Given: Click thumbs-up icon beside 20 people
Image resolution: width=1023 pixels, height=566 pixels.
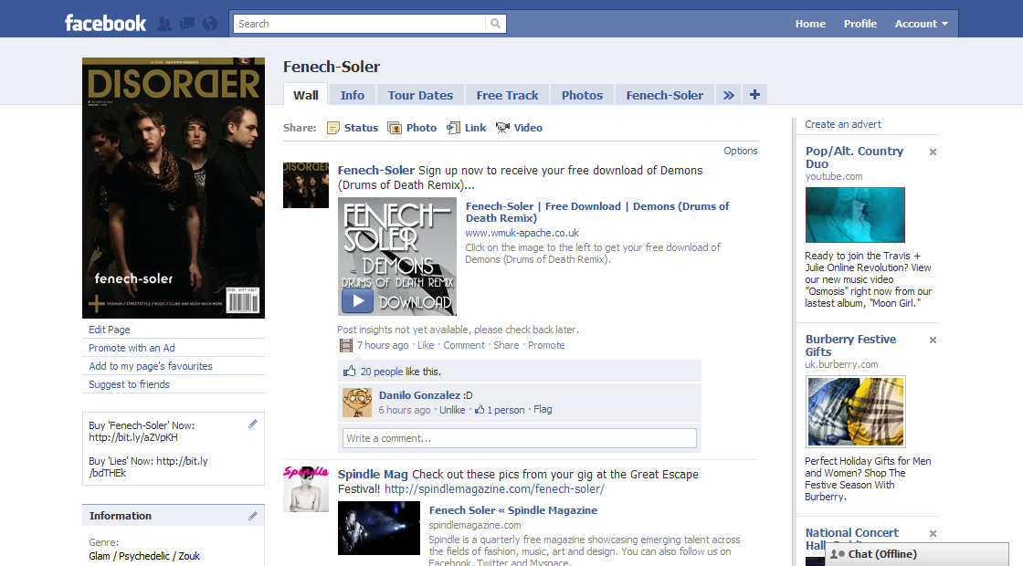Looking at the screenshot, I should [x=350, y=371].
